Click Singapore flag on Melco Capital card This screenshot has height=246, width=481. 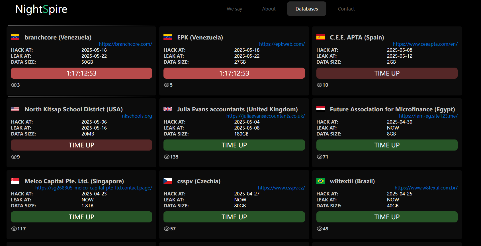(15, 181)
